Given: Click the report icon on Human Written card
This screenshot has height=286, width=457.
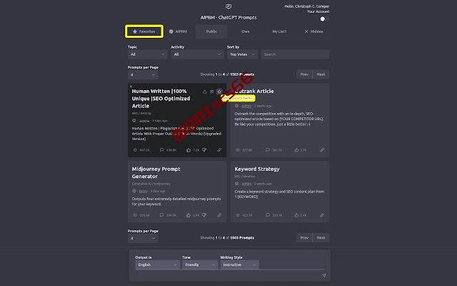Looking at the screenshot, I should pos(205,92).
